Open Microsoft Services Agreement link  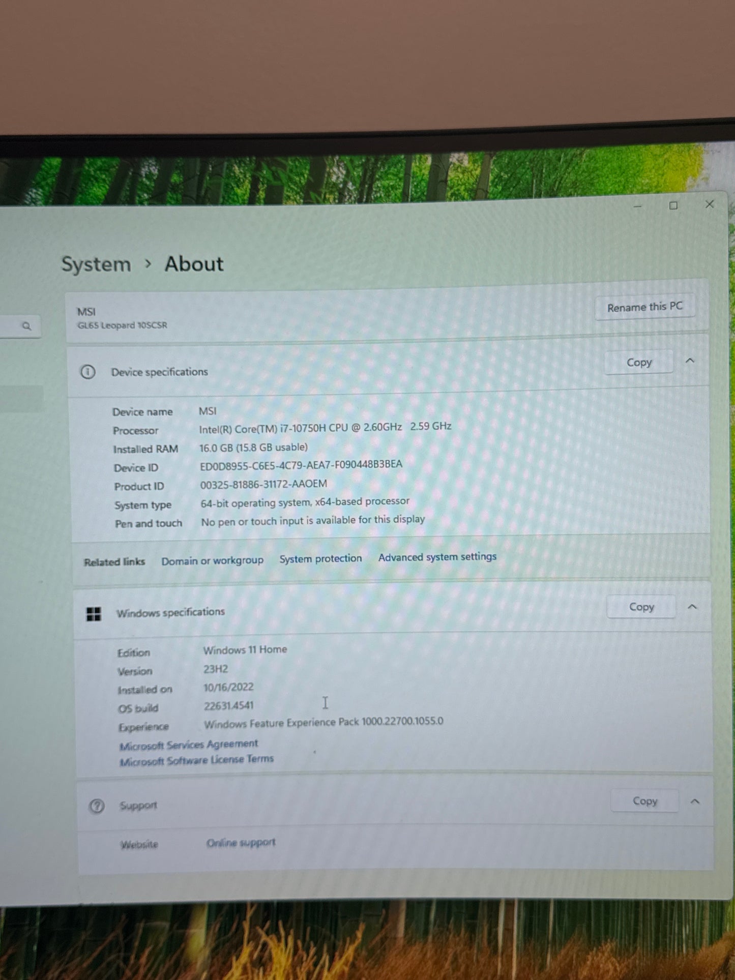189,745
